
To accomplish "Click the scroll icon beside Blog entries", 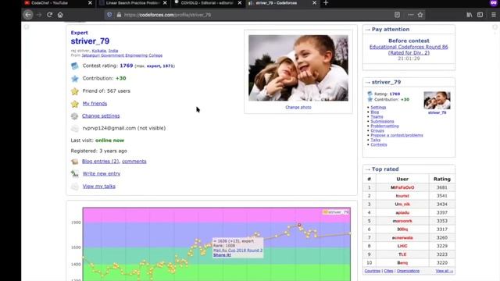I will coord(75,162).
